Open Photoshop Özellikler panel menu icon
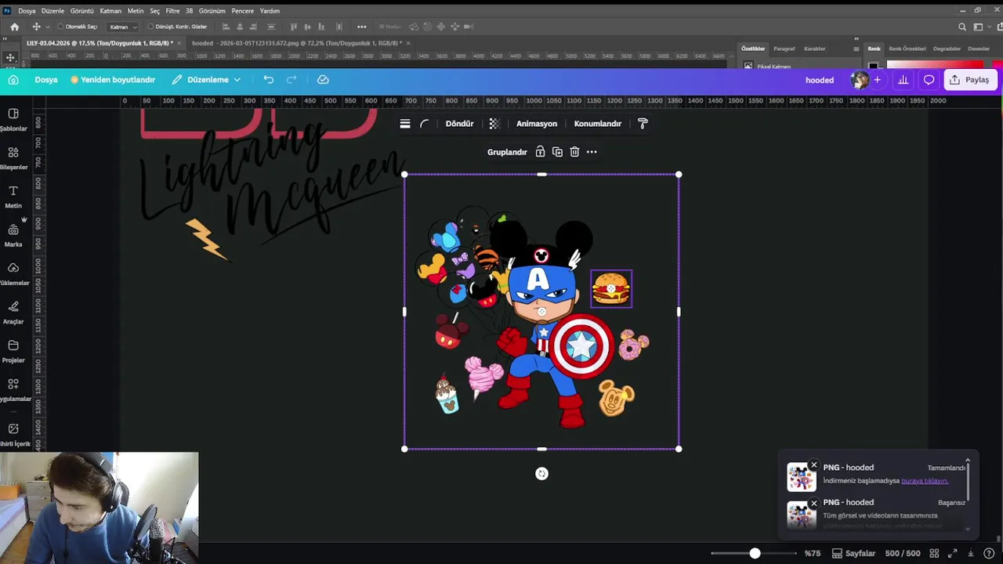The height and width of the screenshot is (564, 1003). click(856, 49)
